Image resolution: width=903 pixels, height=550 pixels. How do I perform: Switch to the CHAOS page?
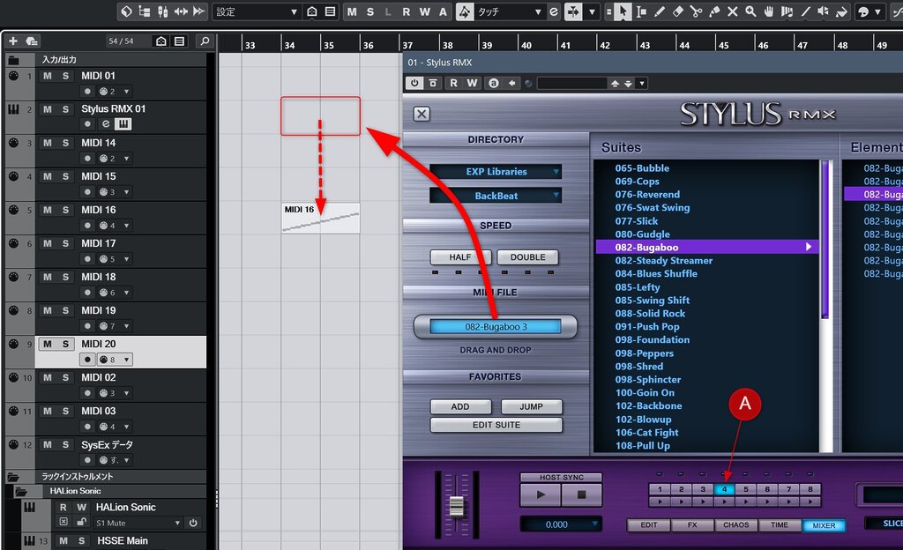click(736, 525)
